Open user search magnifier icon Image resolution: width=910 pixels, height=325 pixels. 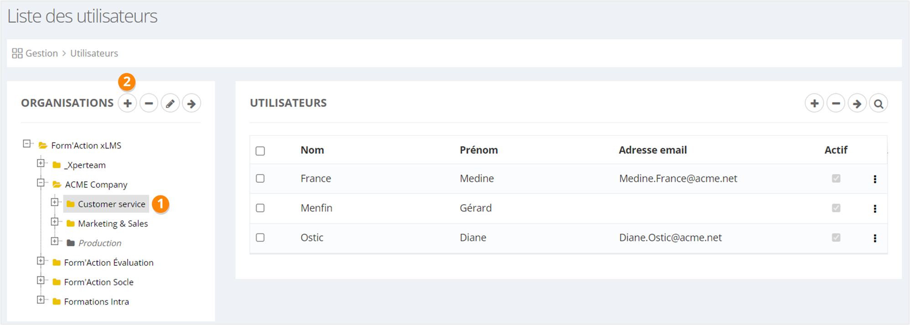pyautogui.click(x=879, y=103)
